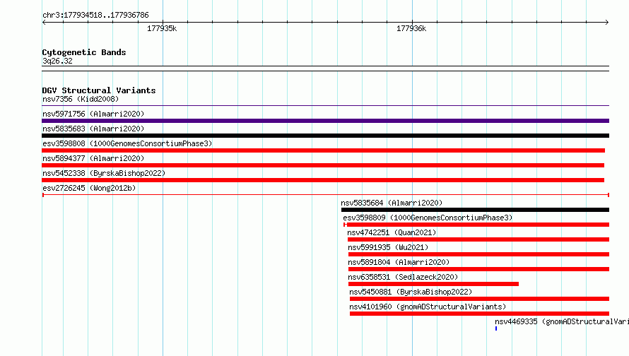The width and height of the screenshot is (629, 356).
Task: Click the red bar under nsv6358531 (Sedlazeck2020)
Action: click(433, 284)
